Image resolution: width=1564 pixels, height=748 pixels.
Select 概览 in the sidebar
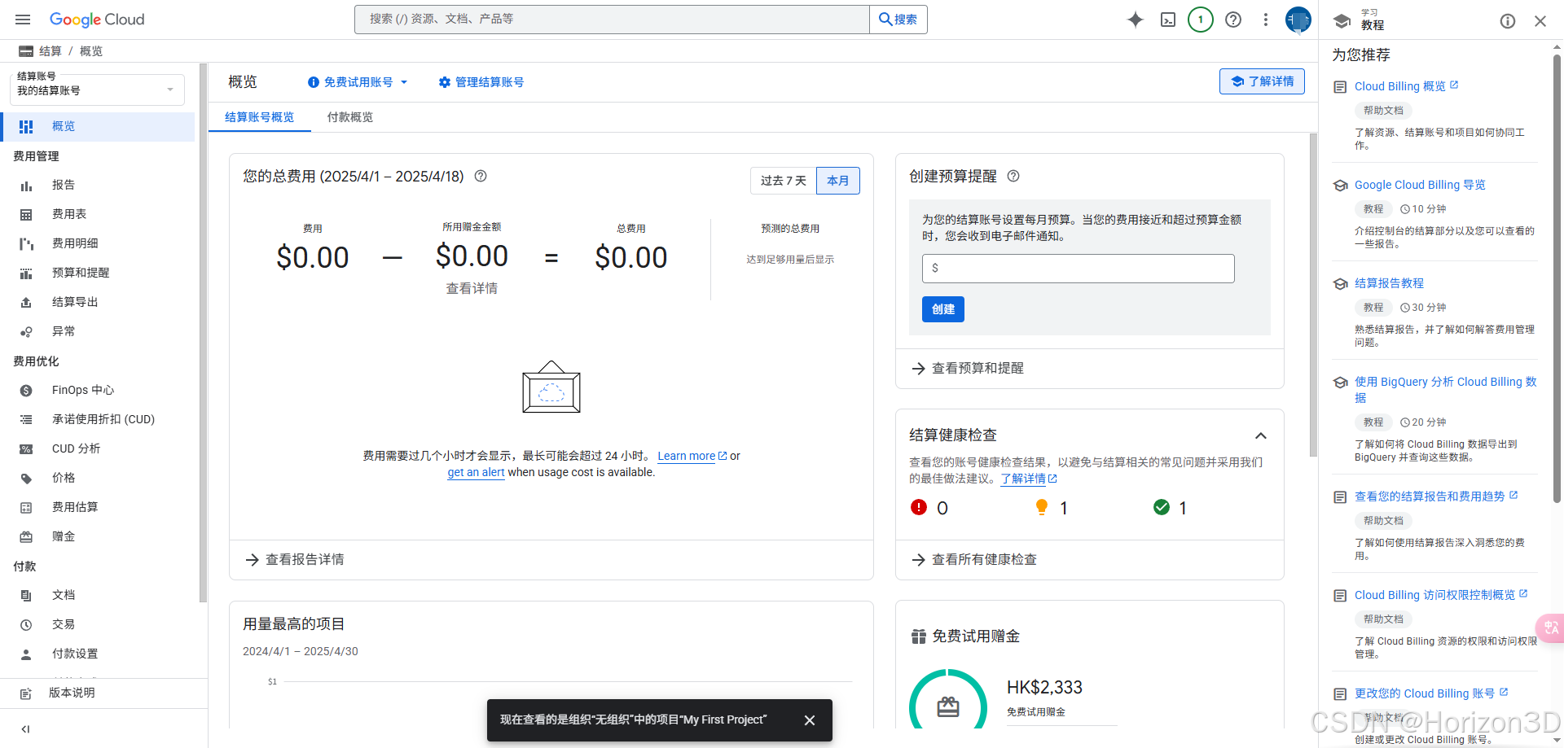(98, 126)
